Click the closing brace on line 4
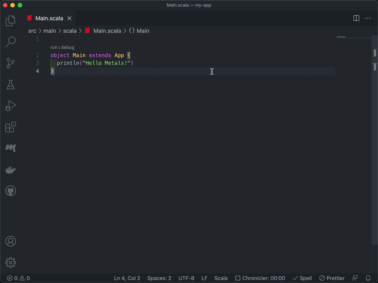The image size is (378, 283). point(52,71)
